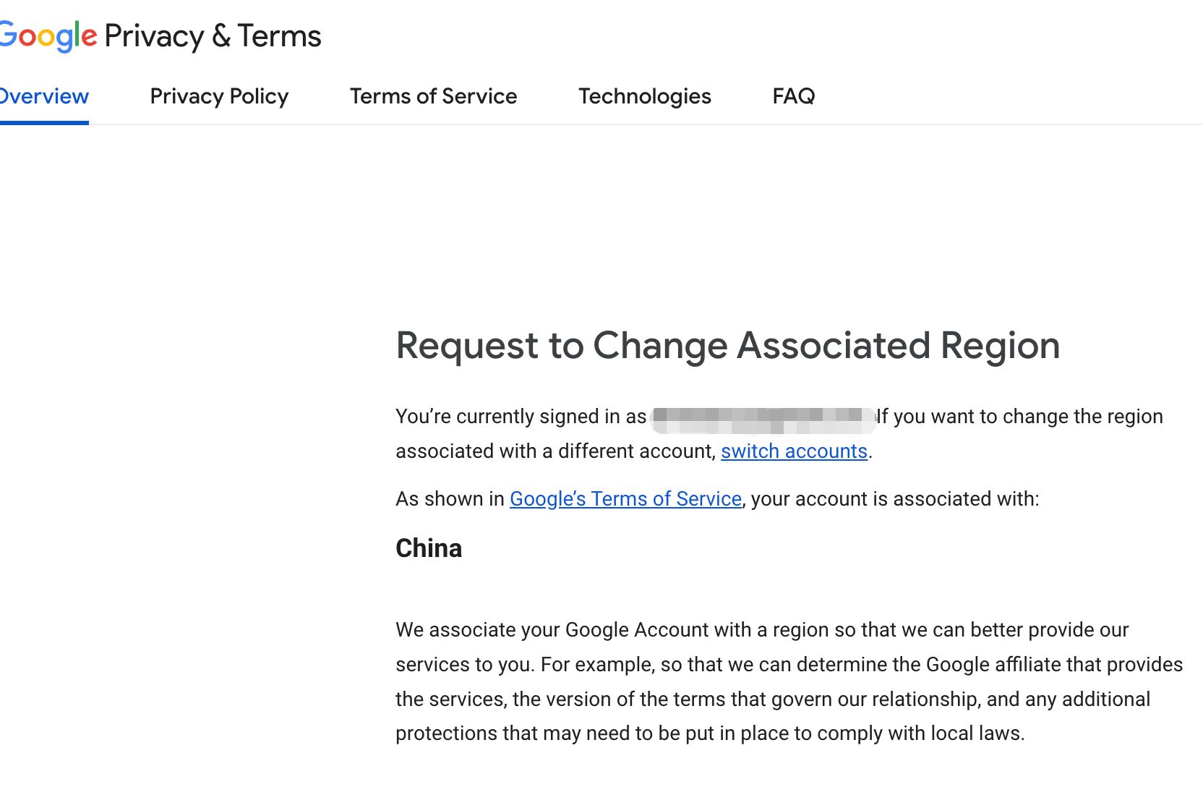Click the China region label
Viewport: 1203px width, 787px height.
[429, 548]
